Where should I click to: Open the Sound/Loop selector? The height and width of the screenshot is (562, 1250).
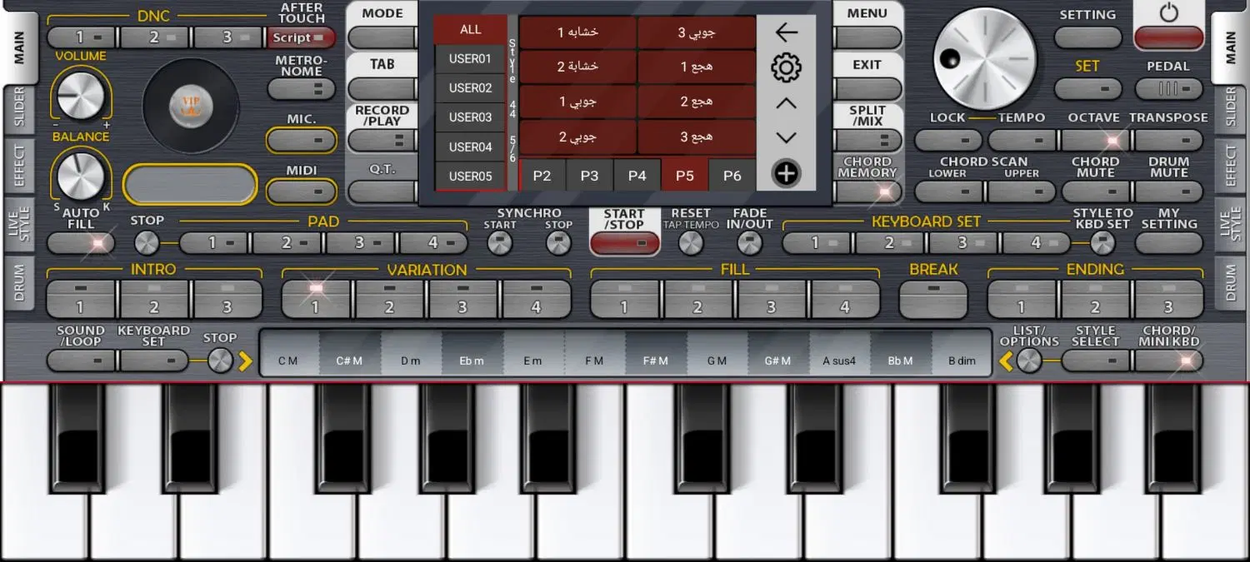coord(81,361)
